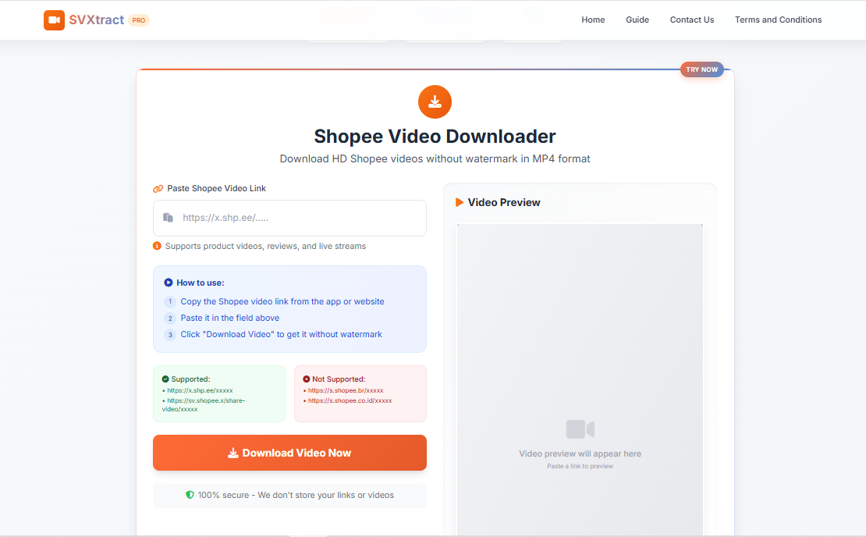Click step 2 number badge
This screenshot has height=537, width=866.
pos(170,318)
